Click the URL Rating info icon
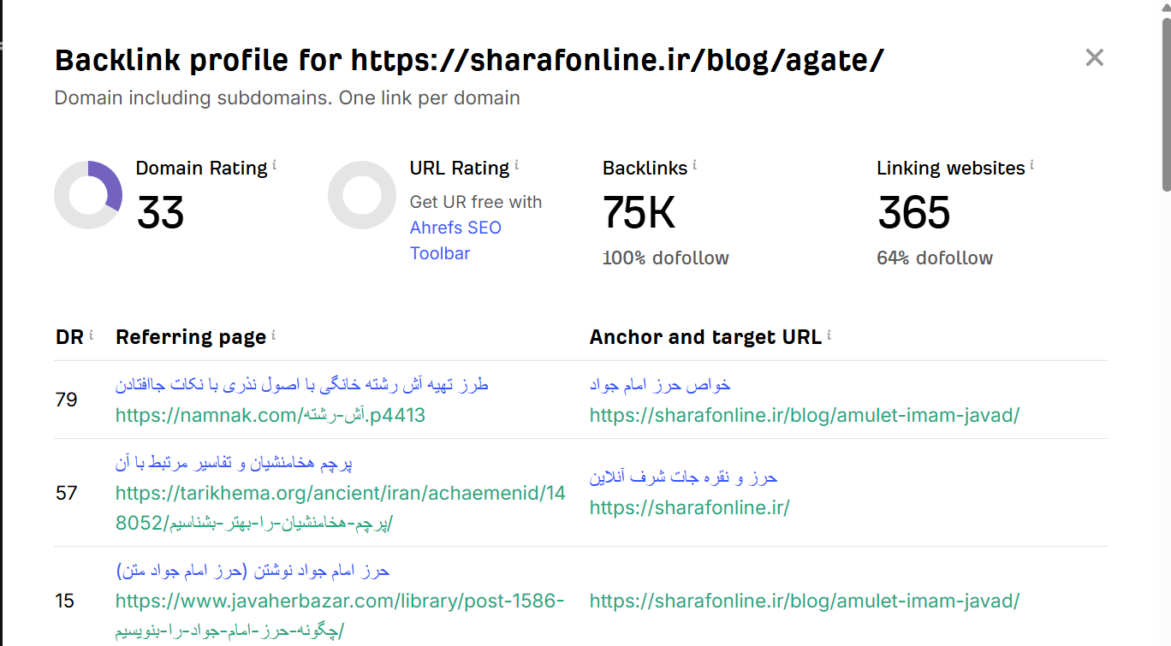Screen dimensions: 1171x646 pyautogui.click(x=517, y=165)
